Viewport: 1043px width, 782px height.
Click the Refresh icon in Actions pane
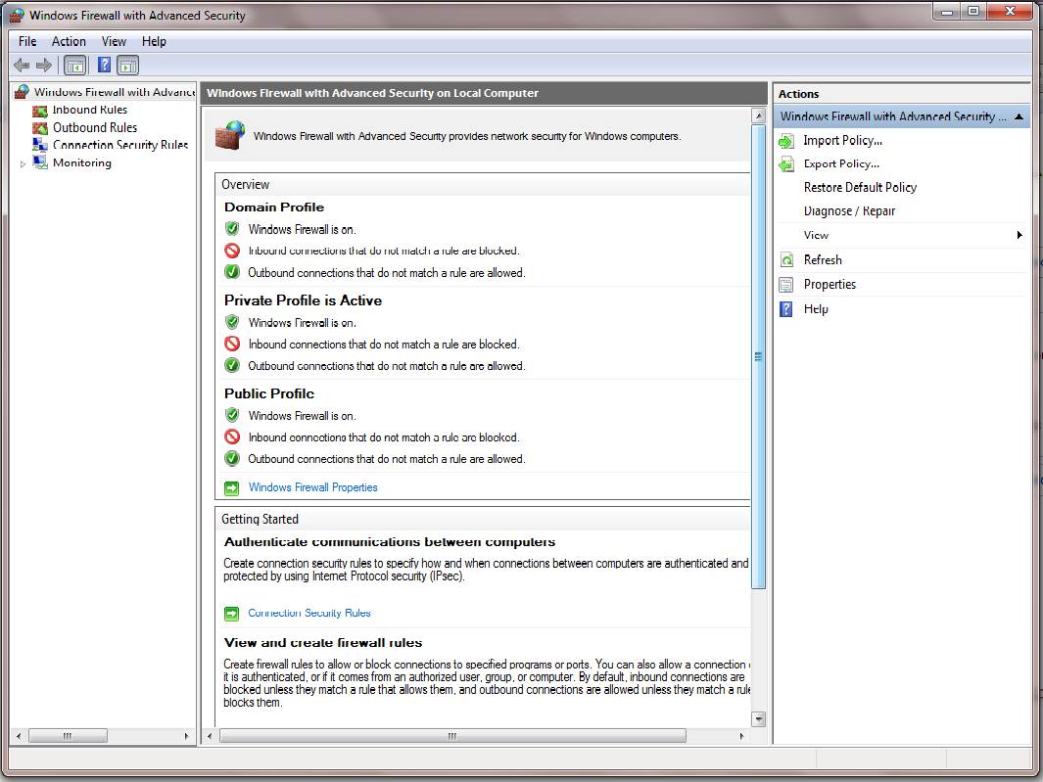(x=786, y=260)
